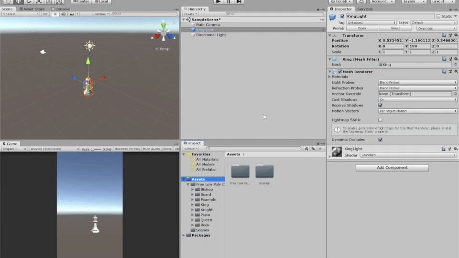
Task: Toggle 2D view mode in Scene
Action: click(45, 14)
